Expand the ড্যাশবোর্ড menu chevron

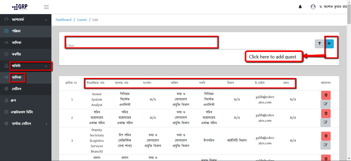[46, 20]
